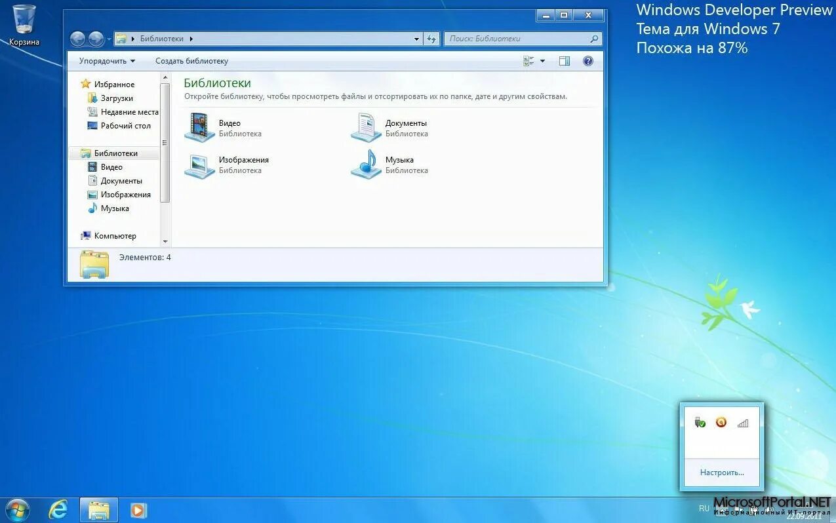Open Изображения under Библиотеки in sidebar
The height and width of the screenshot is (523, 836).
click(125, 195)
